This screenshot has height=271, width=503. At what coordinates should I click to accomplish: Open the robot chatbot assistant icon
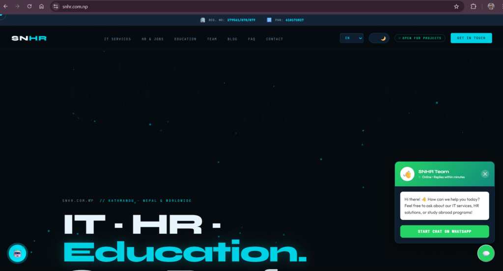click(17, 253)
